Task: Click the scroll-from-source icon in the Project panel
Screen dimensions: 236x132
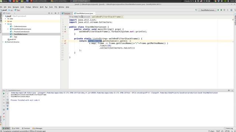Action: click(49, 13)
